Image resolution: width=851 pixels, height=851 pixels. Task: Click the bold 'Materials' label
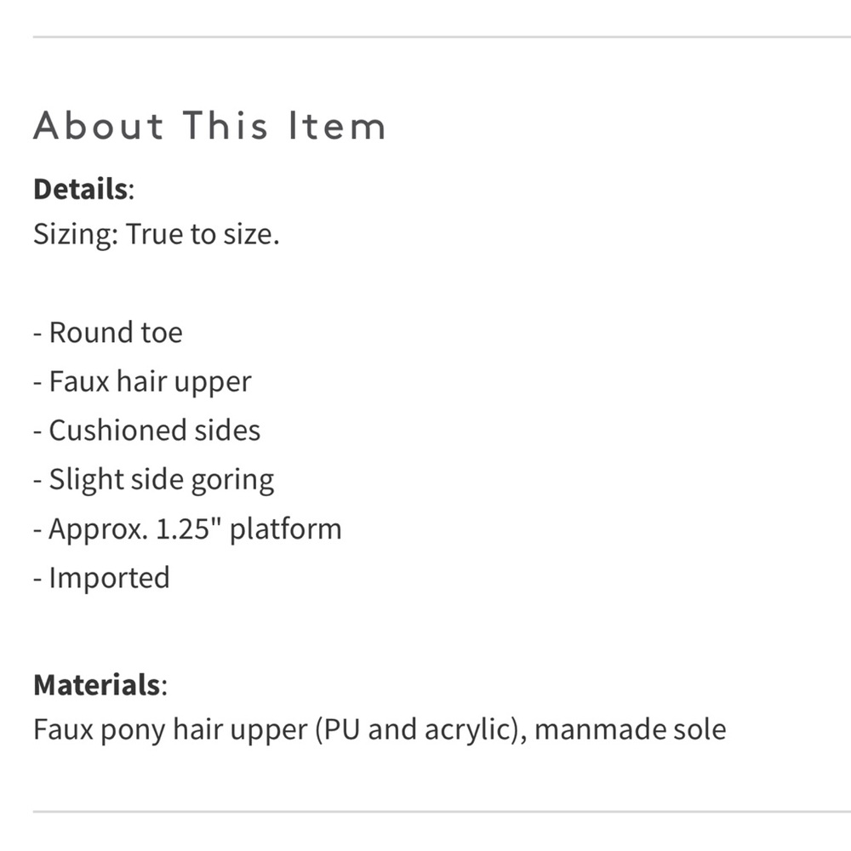96,684
